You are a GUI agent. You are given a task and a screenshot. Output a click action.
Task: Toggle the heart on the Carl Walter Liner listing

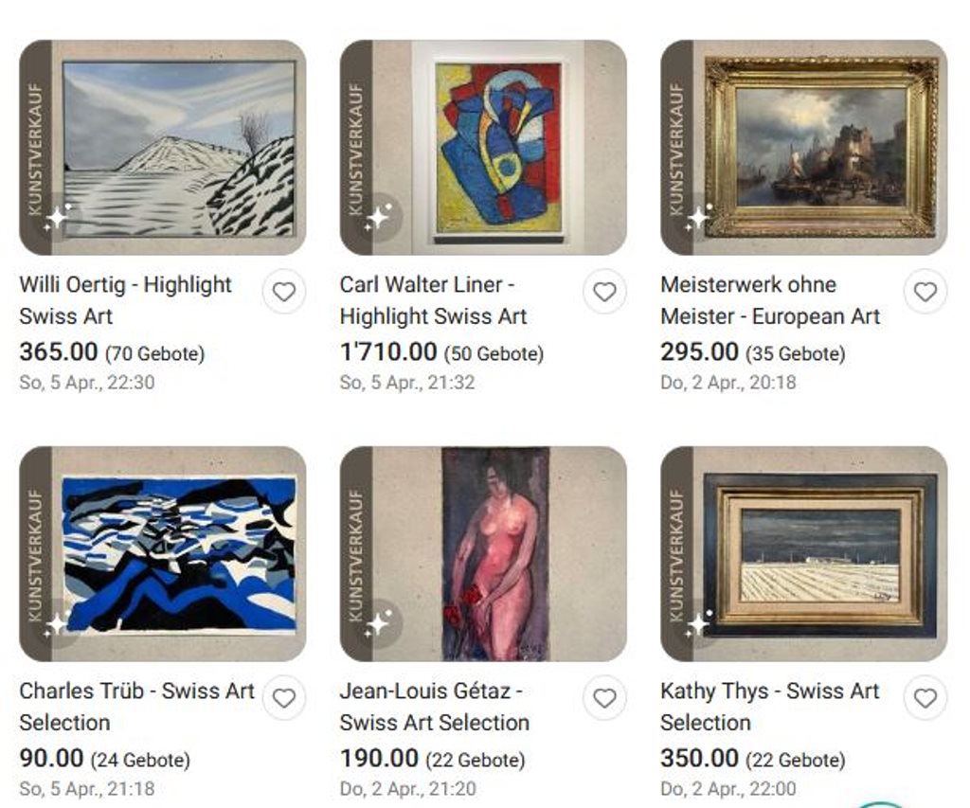coord(604,292)
